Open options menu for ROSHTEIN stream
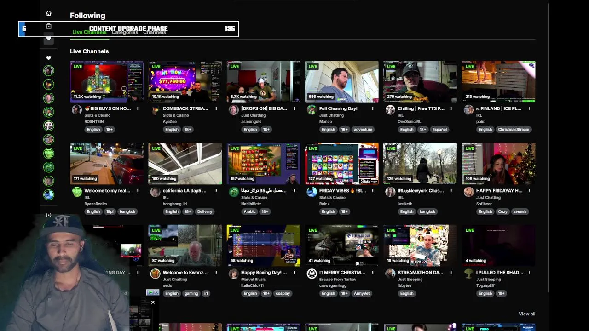 (x=138, y=109)
